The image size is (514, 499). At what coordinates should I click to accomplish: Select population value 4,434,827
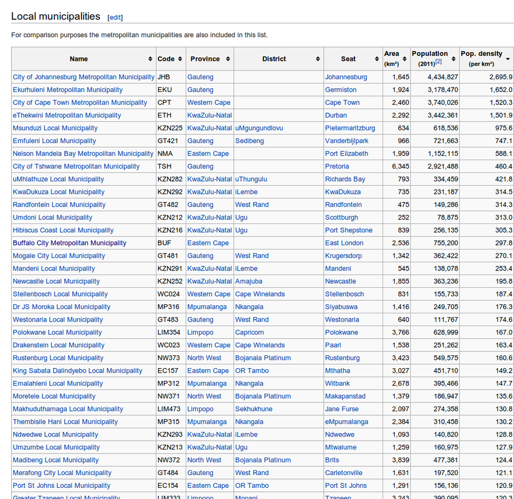click(x=442, y=77)
